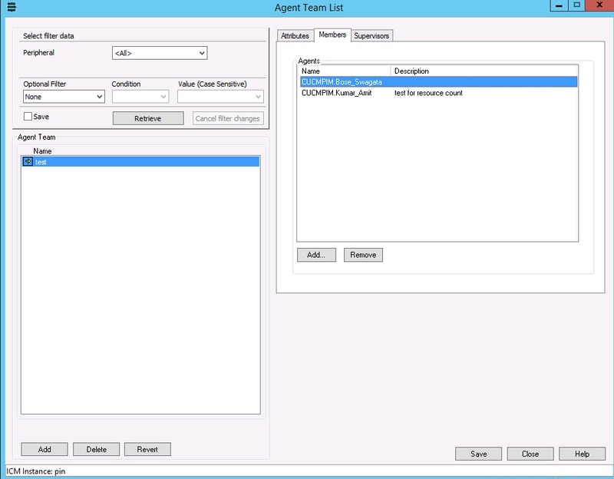The height and width of the screenshot is (479, 614).
Task: Click the arrow icon beside test team
Action: point(28,161)
